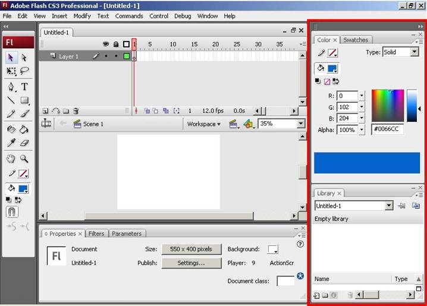Viewport: 427px width, 306px height.
Task: Click Swap Colors icon in Tools panel
Action: 18,200
